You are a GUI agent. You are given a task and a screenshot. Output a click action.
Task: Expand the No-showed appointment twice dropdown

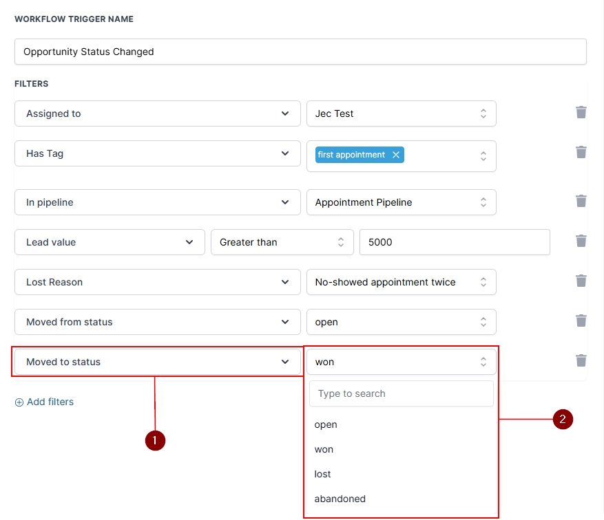(401, 282)
